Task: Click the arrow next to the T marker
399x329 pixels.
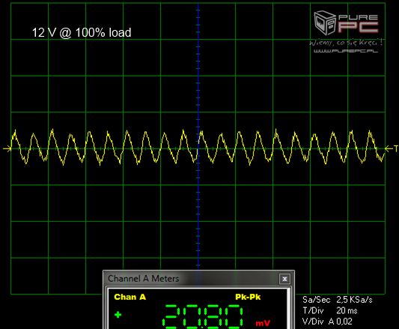Action: tap(389, 148)
